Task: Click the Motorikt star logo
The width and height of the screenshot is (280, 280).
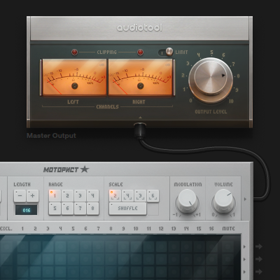Action: point(66,169)
